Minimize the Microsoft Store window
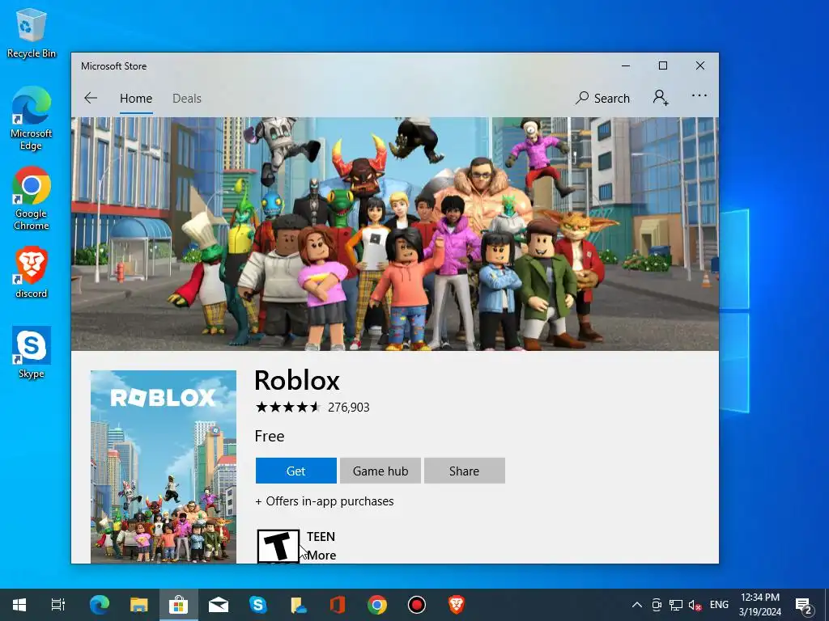 pos(626,65)
